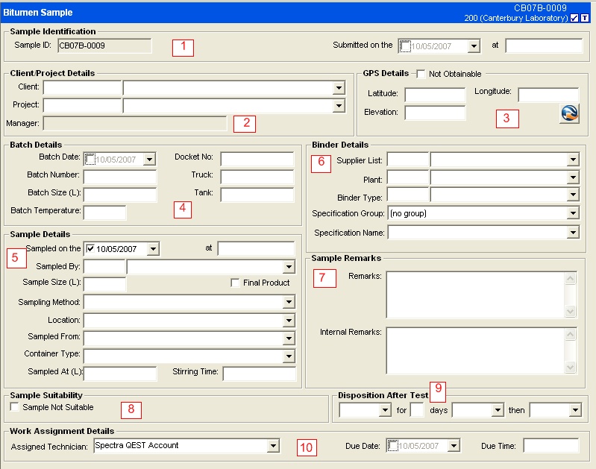The image size is (596, 469).
Task: Tick the GPS Not Obtainable checkbox
Action: (x=421, y=74)
